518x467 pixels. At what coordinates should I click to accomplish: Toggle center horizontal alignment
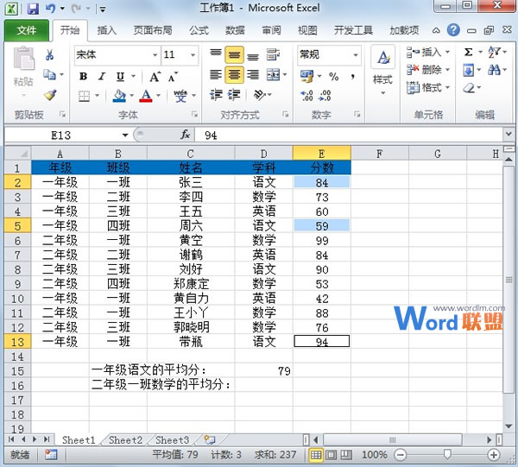point(234,75)
